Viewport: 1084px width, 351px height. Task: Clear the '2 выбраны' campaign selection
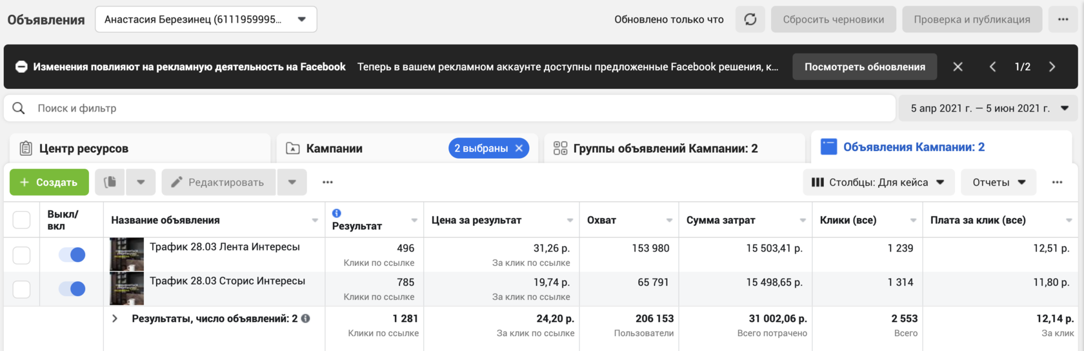[x=519, y=148]
